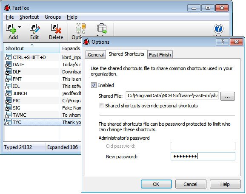Uncheck the Enabled checkbox
Image resolution: width=246 pixels, height=194 pixels.
94,85
